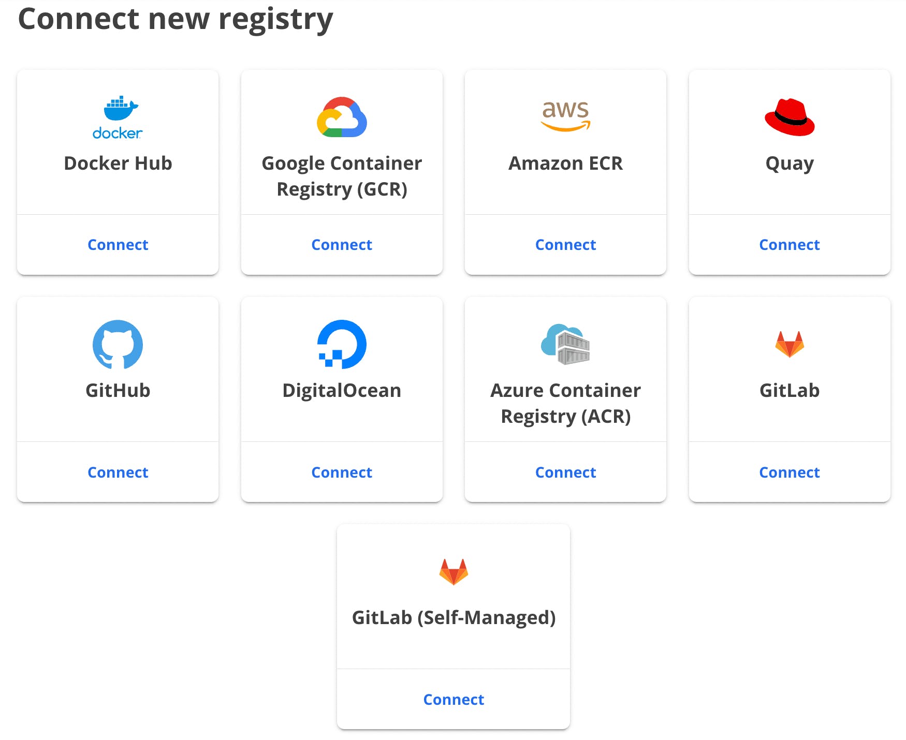Connect a self-managed GitLab registry
Viewport: 906px width, 740px height.
pos(454,700)
